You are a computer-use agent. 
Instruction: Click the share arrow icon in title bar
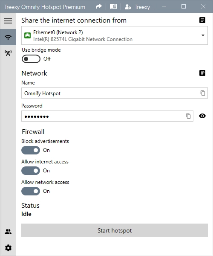click(99, 7)
